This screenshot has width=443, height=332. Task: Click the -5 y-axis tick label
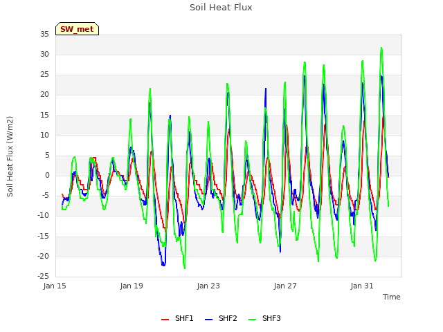(46, 195)
